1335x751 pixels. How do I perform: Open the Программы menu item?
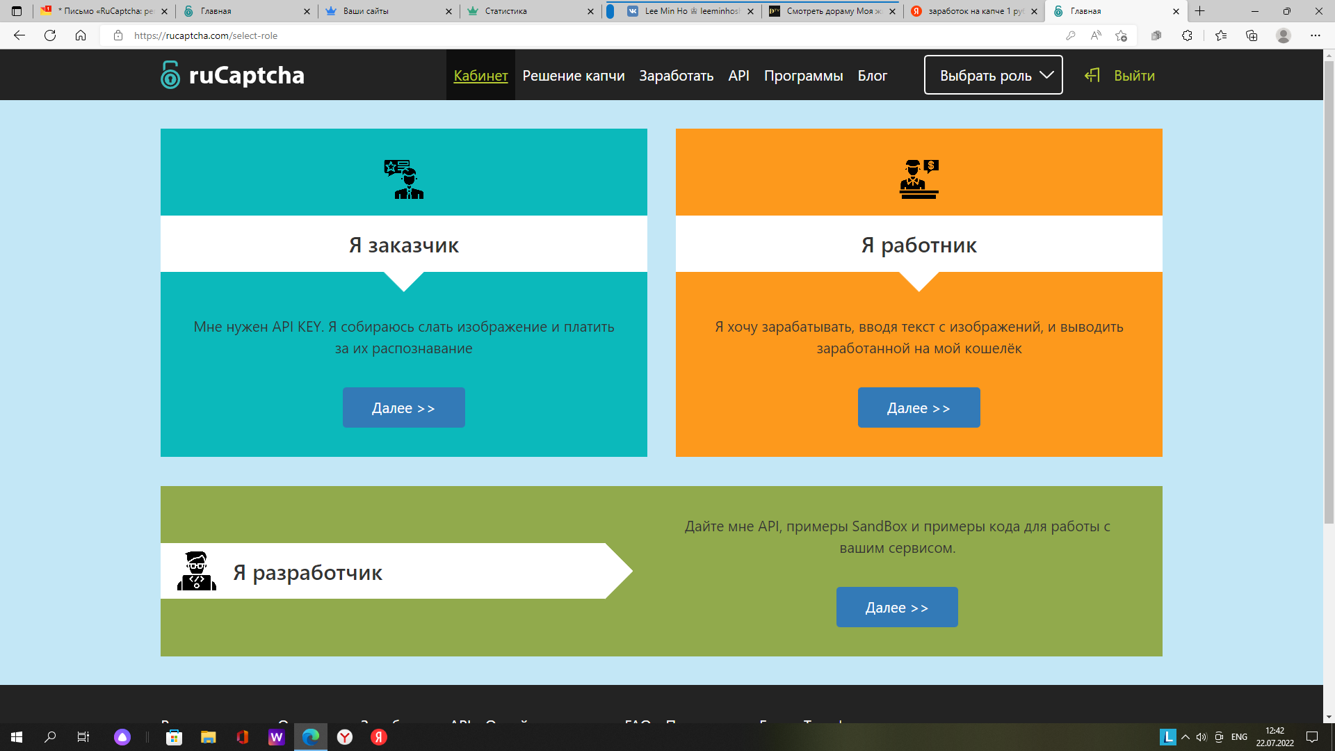pyautogui.click(x=803, y=75)
